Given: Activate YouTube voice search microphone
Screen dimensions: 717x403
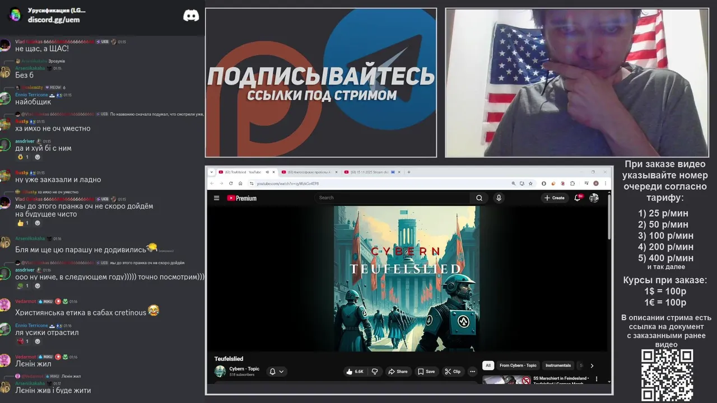Looking at the screenshot, I should [x=499, y=198].
